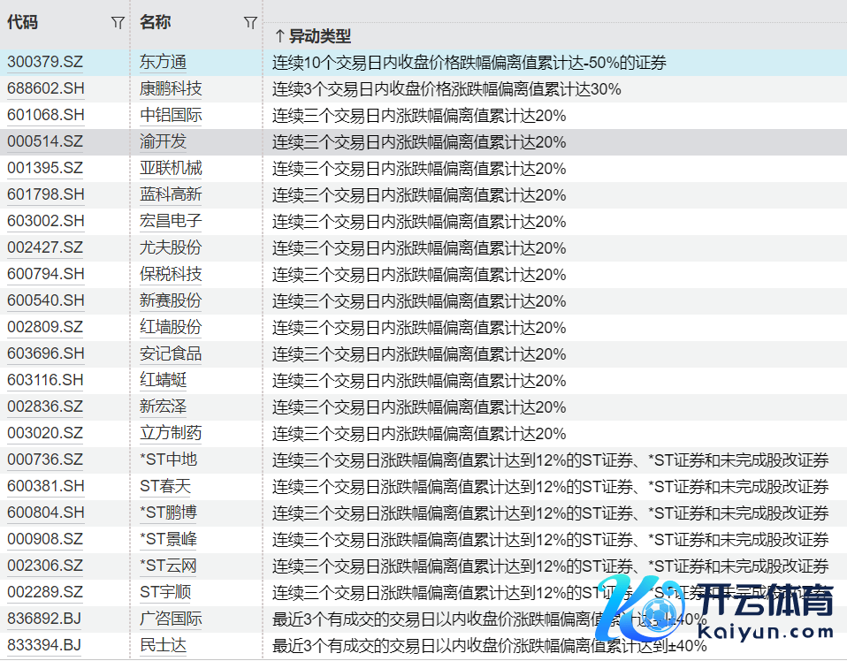Open the 红蜻蜓 stock name
The height and width of the screenshot is (661, 847).
[163, 381]
